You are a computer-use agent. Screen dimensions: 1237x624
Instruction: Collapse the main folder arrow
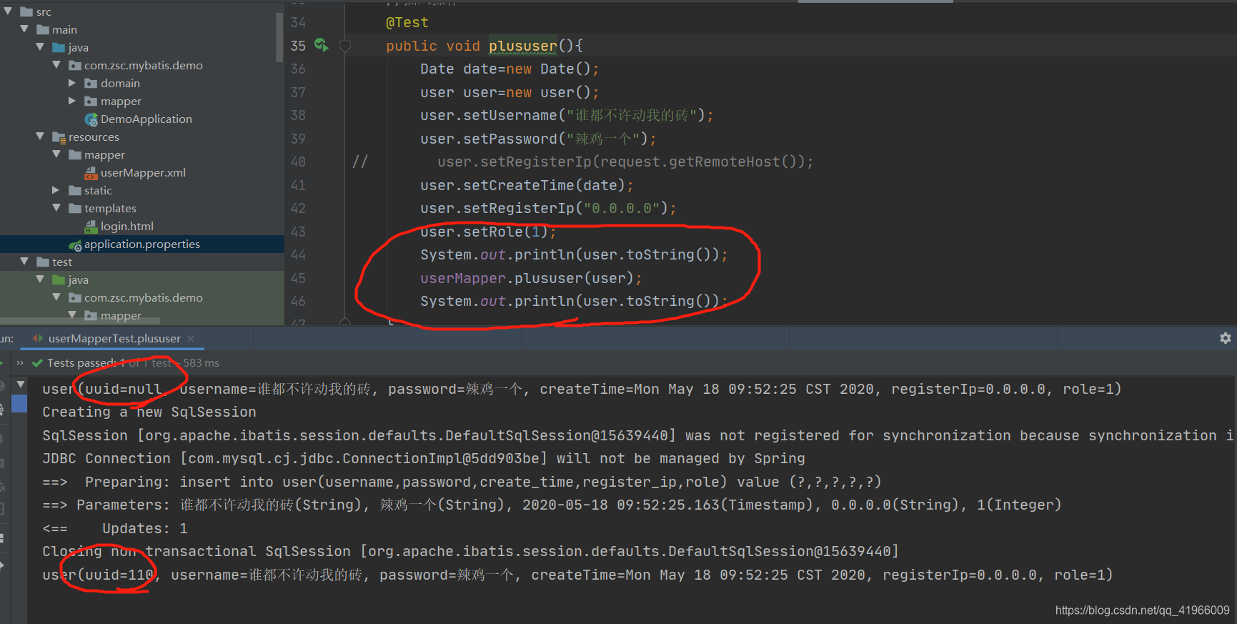(x=24, y=29)
